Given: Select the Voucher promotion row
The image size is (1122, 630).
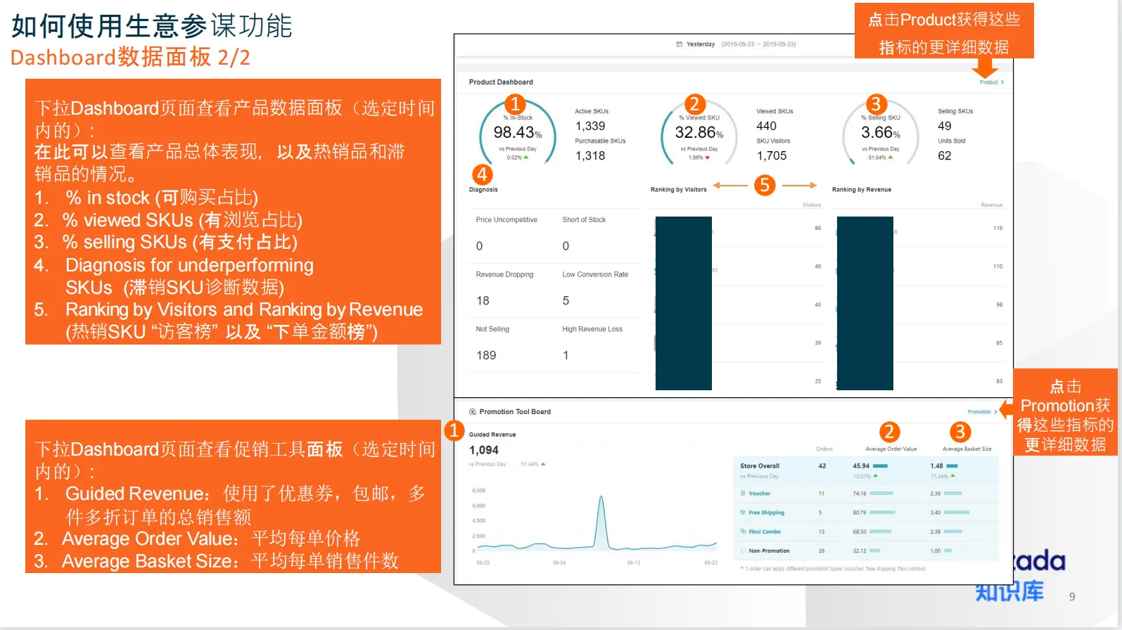Looking at the screenshot, I should [x=760, y=494].
